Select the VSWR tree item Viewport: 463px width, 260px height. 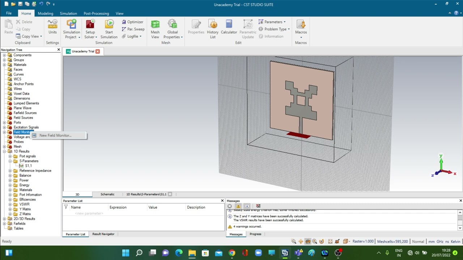24,204
